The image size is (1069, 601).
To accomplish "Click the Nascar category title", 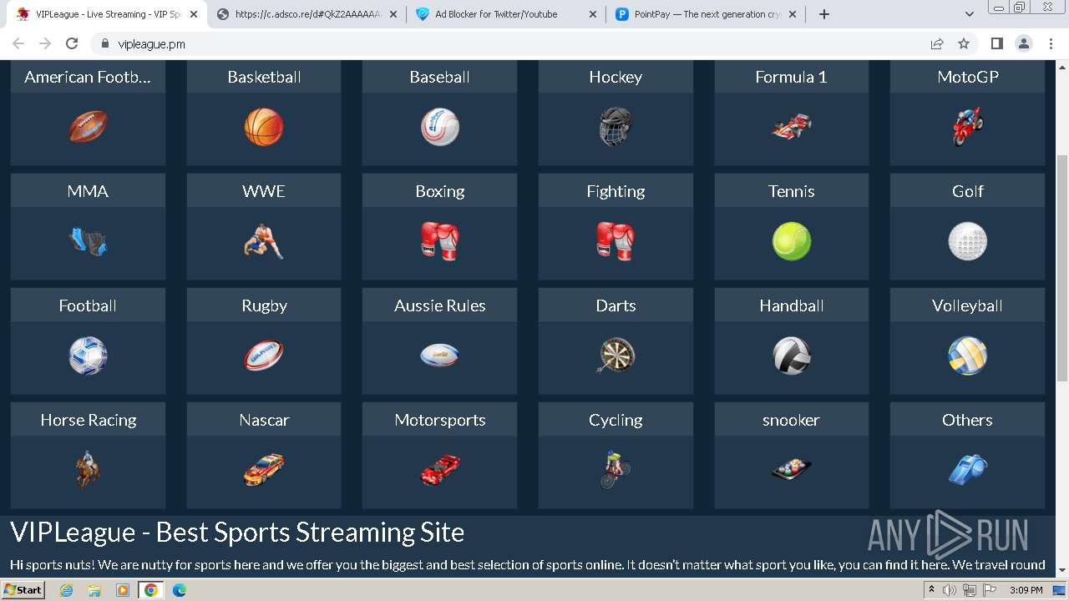I will 264,420.
